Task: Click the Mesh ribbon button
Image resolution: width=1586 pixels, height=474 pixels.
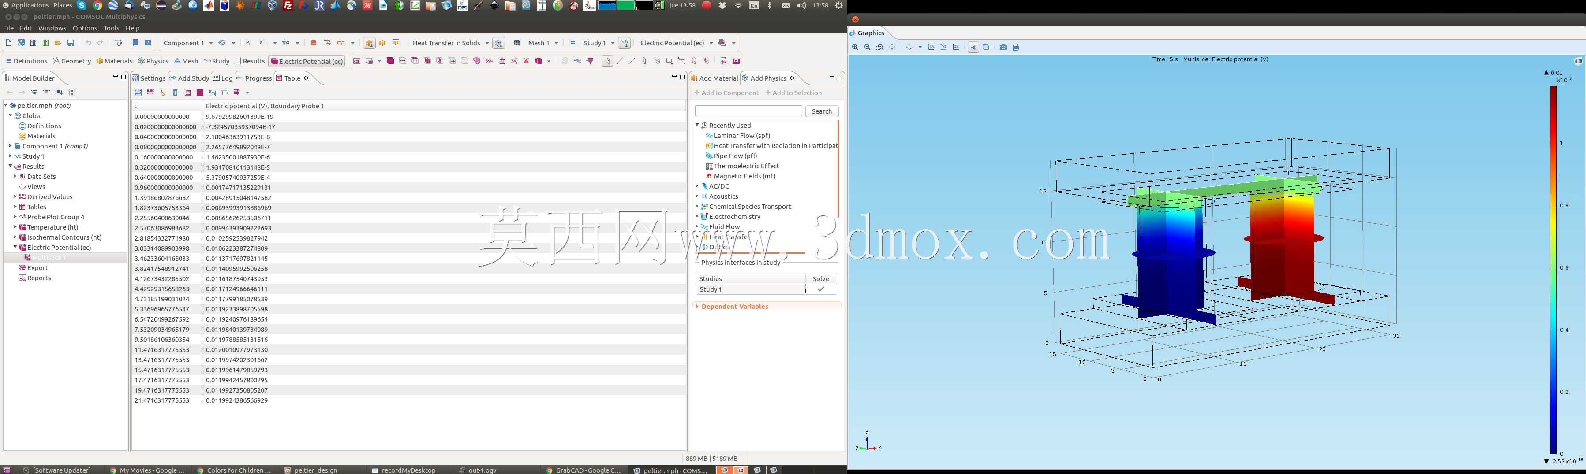Action: 186,61
